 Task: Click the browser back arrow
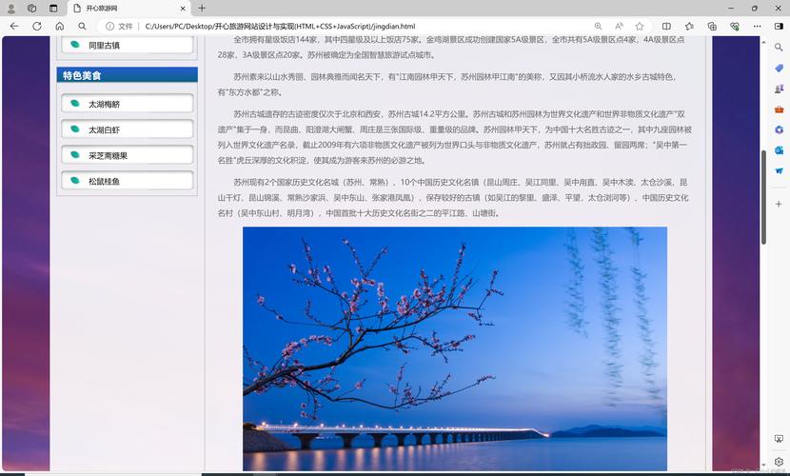[13, 26]
